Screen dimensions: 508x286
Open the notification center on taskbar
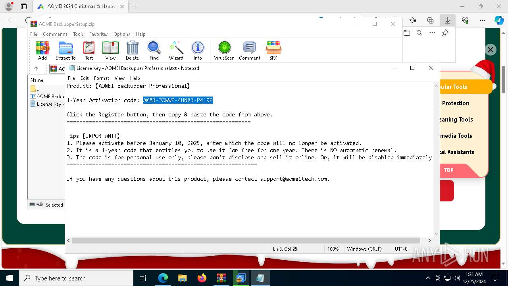click(x=495, y=278)
